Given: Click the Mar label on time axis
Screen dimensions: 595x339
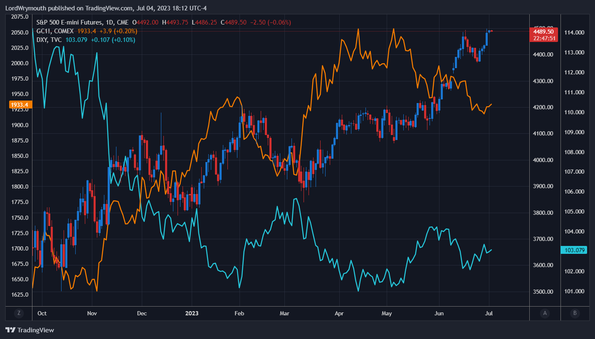Looking at the screenshot, I should (x=284, y=313).
